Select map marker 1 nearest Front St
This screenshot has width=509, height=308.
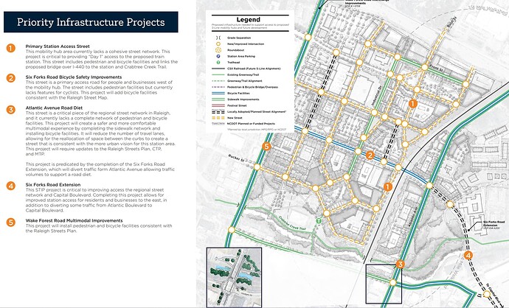[x=412, y=104]
